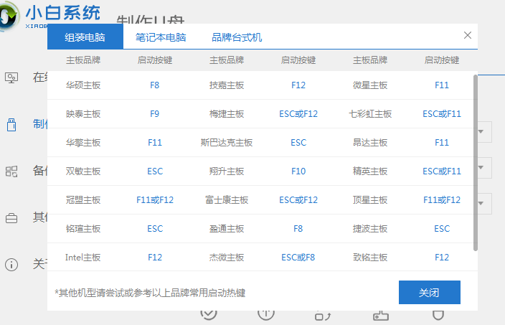The image size is (505, 325).
Task: Click the F12 hotkey beside Intel主板
Action: [155, 258]
